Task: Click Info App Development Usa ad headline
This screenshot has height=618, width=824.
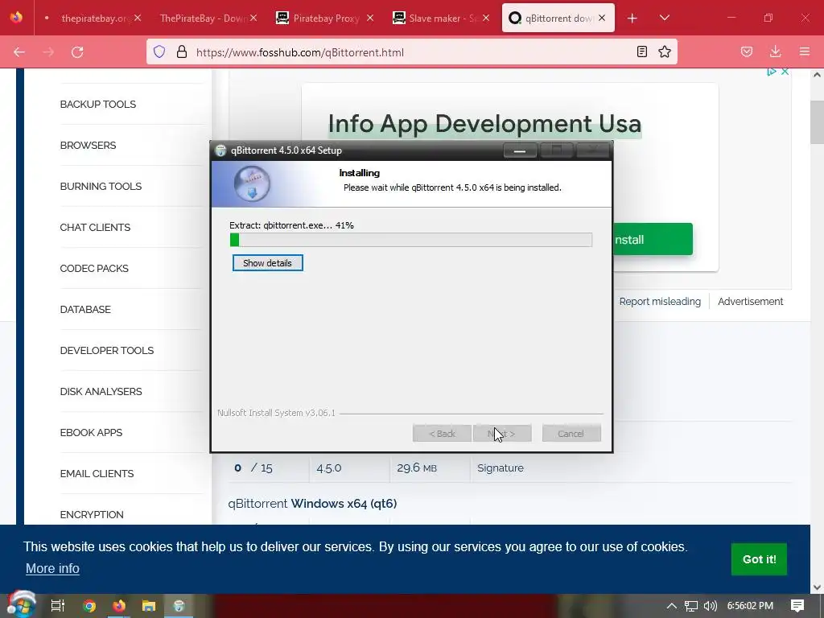Action: coord(484,124)
